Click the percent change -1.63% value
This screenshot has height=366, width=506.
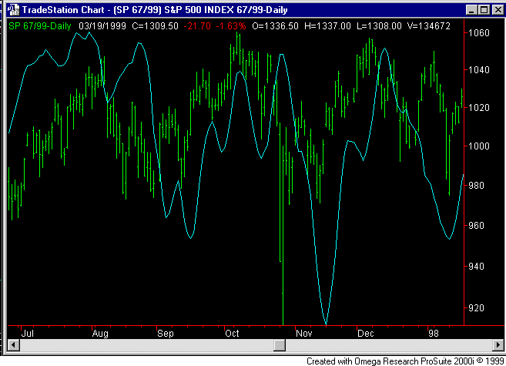[231, 26]
